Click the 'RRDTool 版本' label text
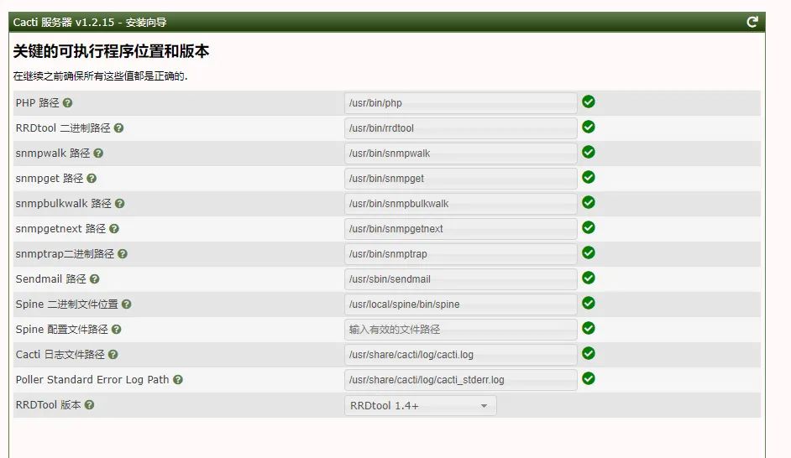This screenshot has width=791, height=458. (x=49, y=405)
